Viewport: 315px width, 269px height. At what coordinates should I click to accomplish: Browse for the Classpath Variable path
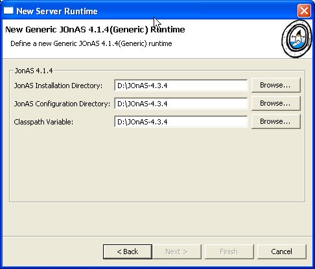click(276, 121)
